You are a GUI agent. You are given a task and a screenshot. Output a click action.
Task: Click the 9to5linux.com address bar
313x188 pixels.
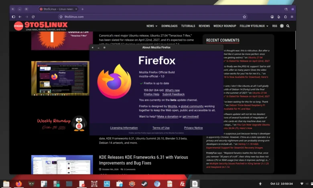pyautogui.click(x=153, y=17)
